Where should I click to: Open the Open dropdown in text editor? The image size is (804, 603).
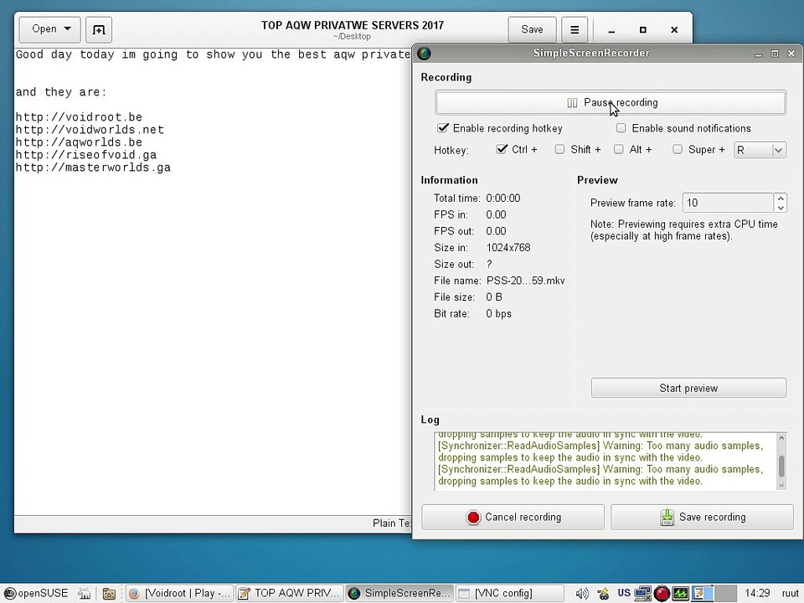[49, 29]
